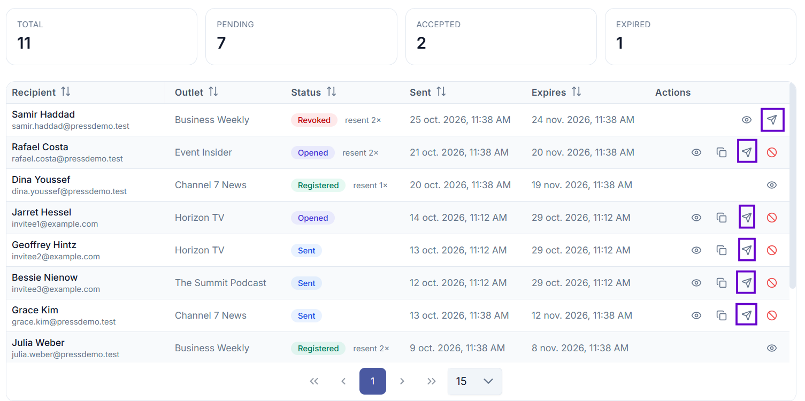805x401 pixels.
Task: Sort the table by Expires column
Action: (576, 92)
